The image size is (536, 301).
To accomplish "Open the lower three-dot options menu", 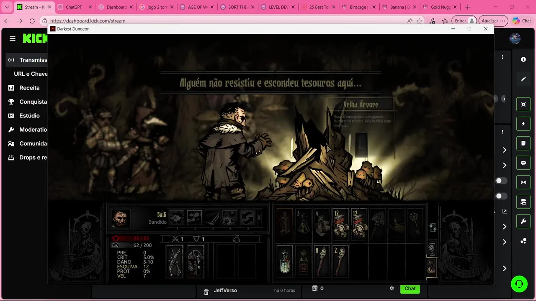I will click(502, 132).
